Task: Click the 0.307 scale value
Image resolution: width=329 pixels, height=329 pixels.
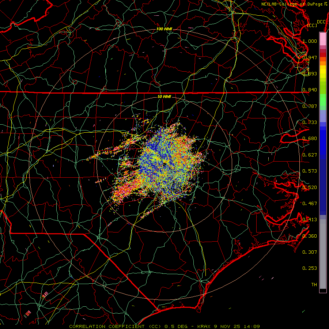Action: 310,252
